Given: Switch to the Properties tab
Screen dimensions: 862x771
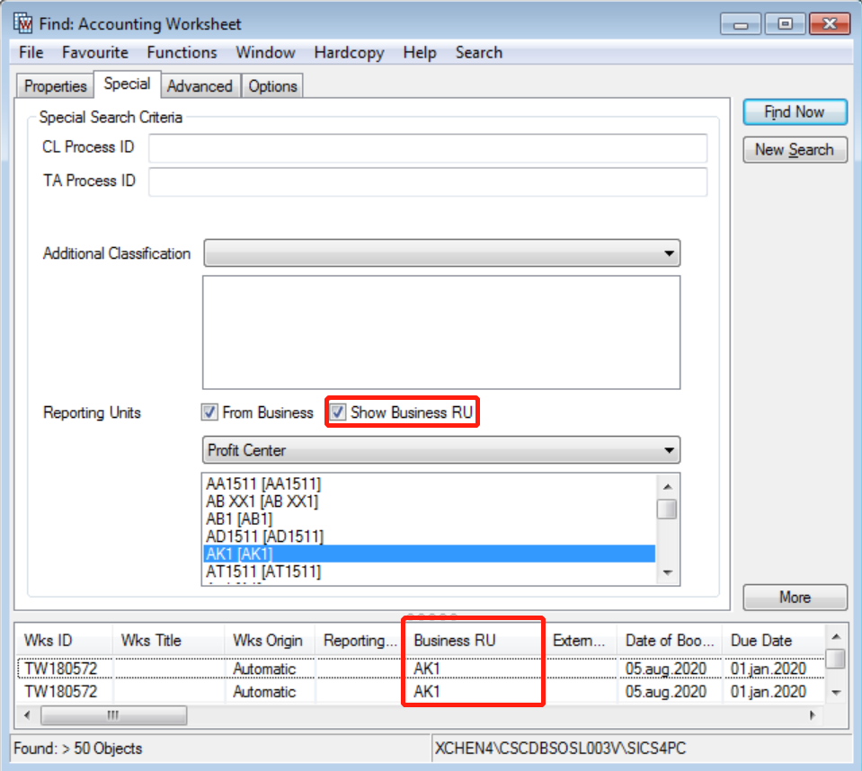Looking at the screenshot, I should tap(55, 86).
